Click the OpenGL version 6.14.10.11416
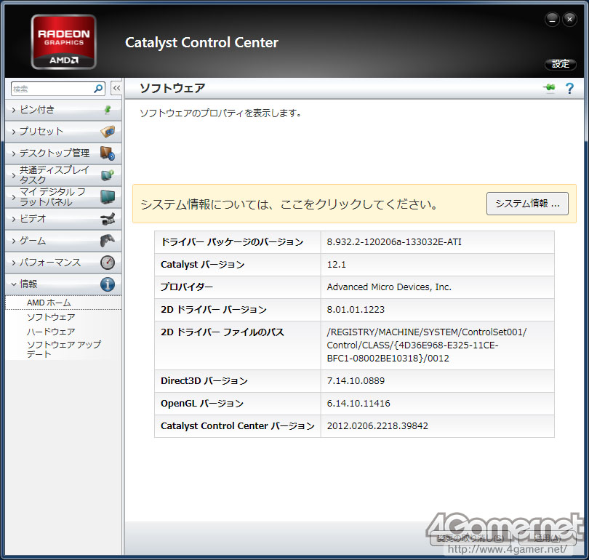Screen dimensions: 589x560 coord(358,404)
